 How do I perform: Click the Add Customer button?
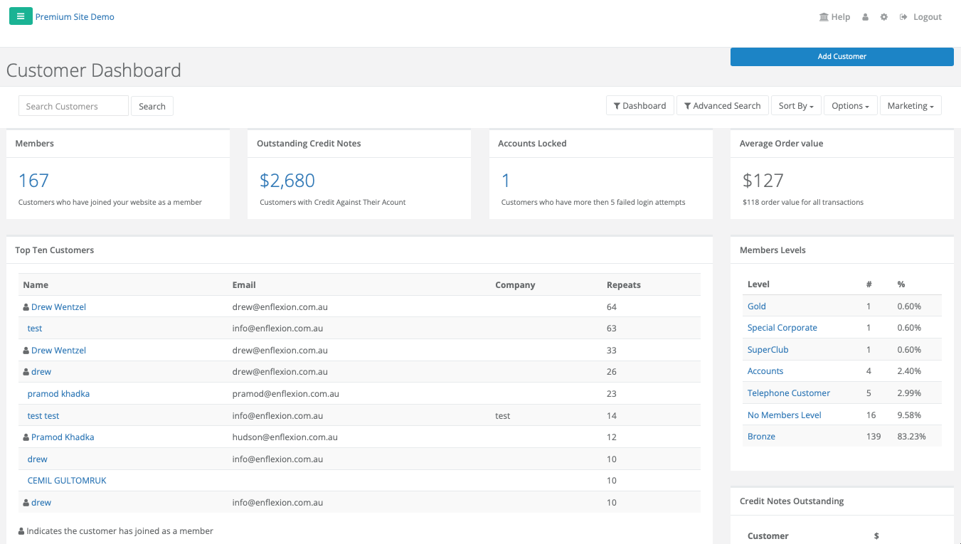tap(841, 57)
